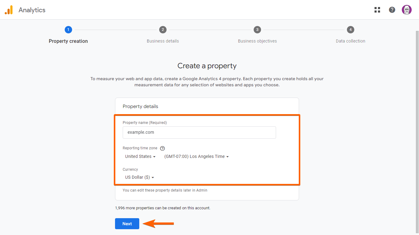Go to the Data collection step
The height and width of the screenshot is (235, 419).
click(351, 41)
